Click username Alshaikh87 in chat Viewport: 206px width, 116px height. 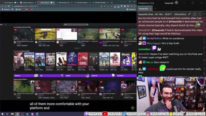(145, 30)
